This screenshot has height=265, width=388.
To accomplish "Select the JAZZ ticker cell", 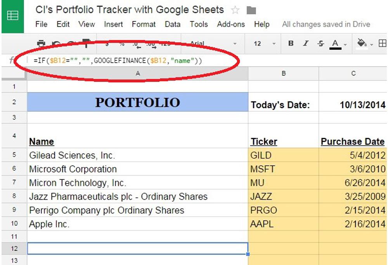I will tap(284, 197).
